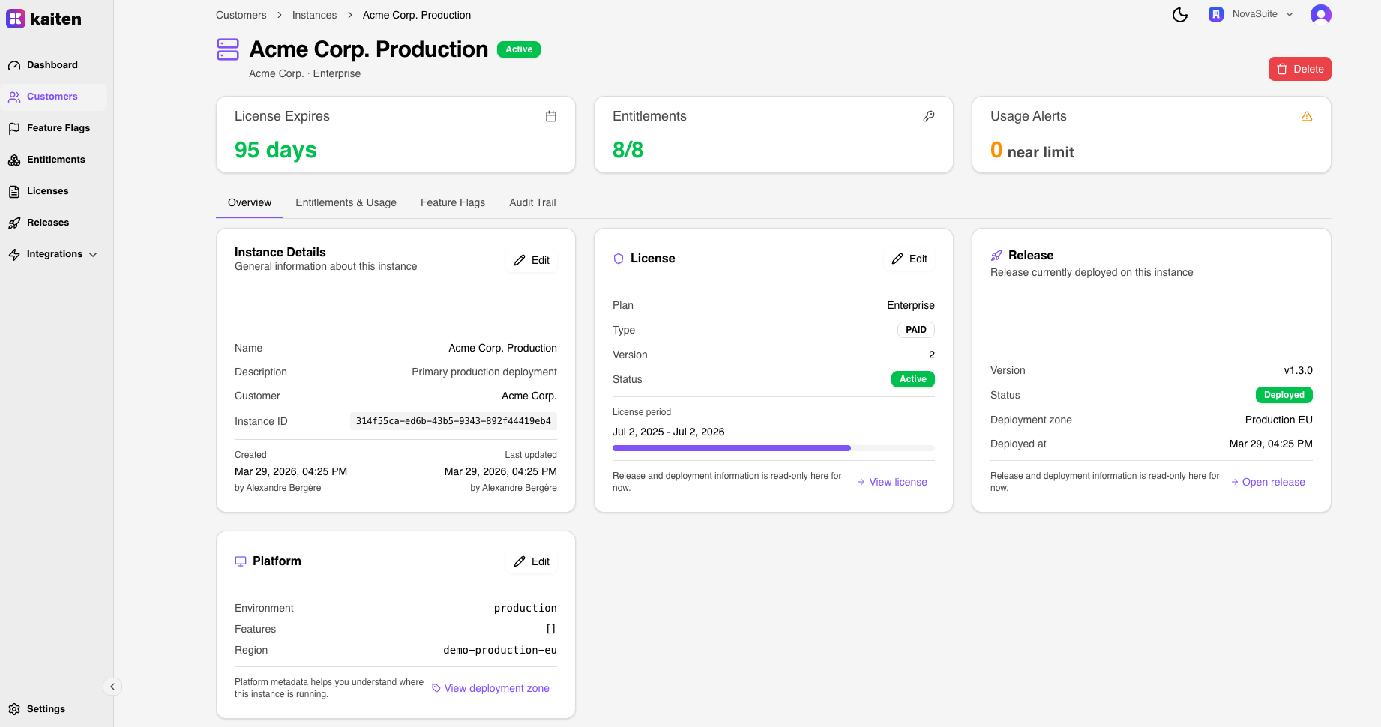The image size is (1381, 727).
Task: Click the license period progress bar
Action: pos(773,448)
